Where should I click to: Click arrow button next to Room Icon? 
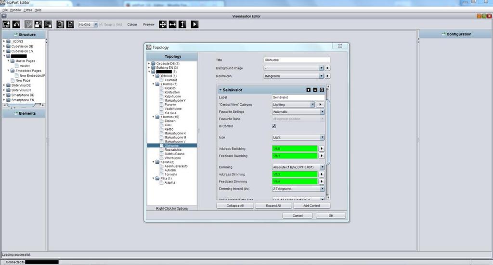click(327, 76)
